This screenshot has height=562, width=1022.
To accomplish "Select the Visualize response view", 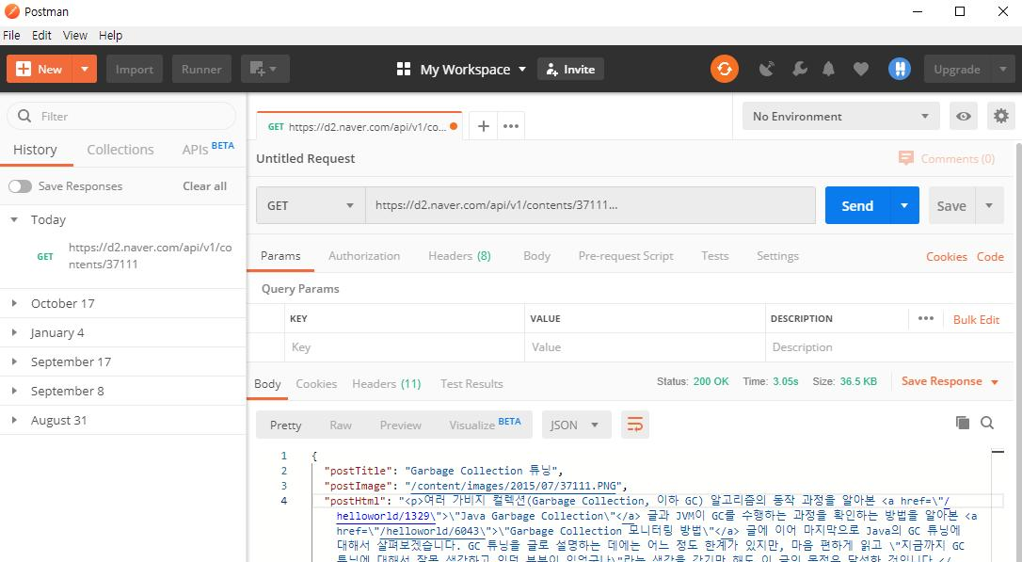I will tap(485, 424).
